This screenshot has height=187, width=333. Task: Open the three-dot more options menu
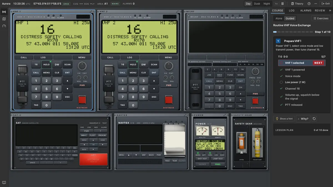316,4
